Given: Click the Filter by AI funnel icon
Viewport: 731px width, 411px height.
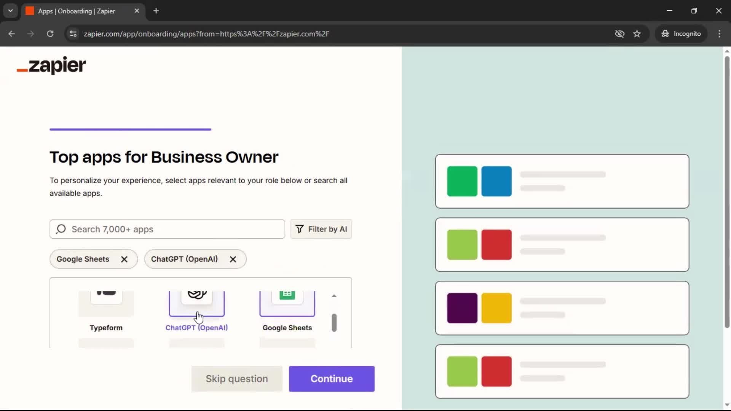Looking at the screenshot, I should 300,229.
